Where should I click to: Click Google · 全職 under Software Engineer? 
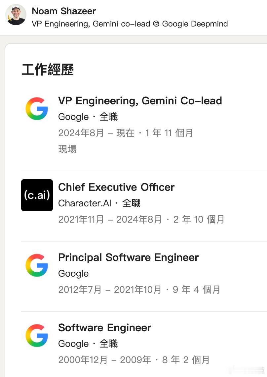click(88, 344)
